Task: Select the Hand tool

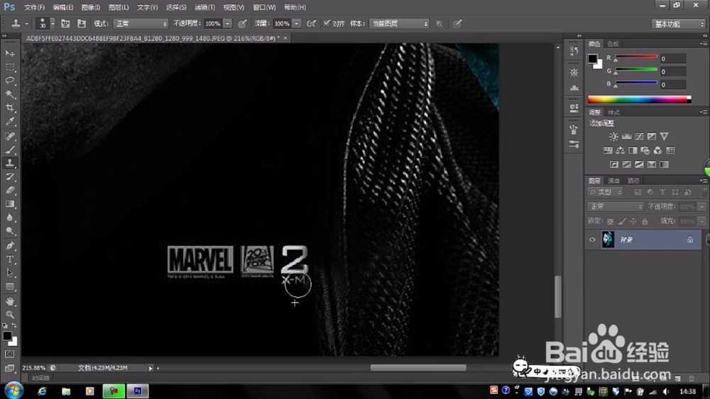Action: pyautogui.click(x=10, y=301)
